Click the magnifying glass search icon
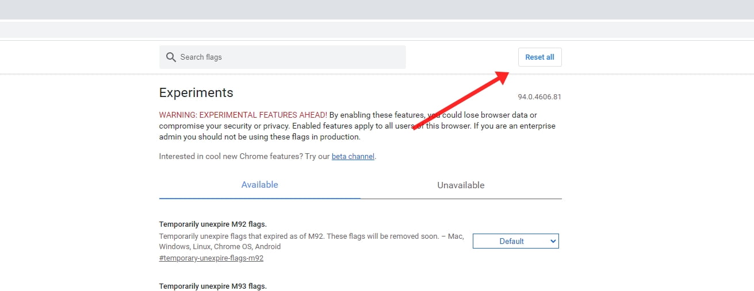The width and height of the screenshot is (754, 291). [170, 57]
